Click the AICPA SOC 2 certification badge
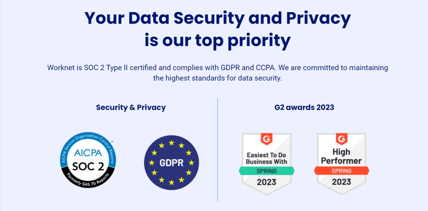The image size is (428, 211). point(88,160)
